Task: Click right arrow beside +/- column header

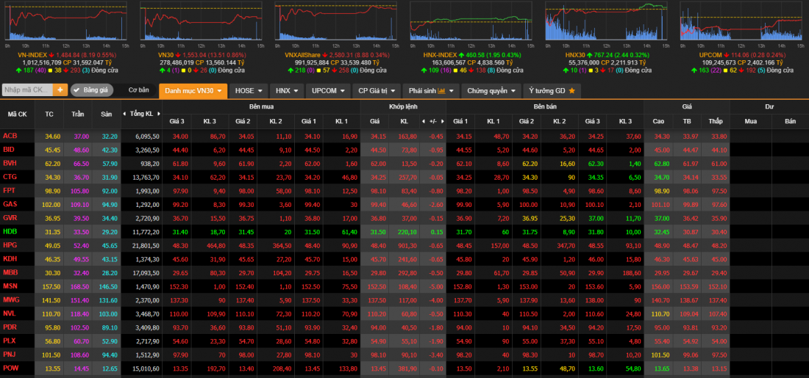Action: [443, 121]
